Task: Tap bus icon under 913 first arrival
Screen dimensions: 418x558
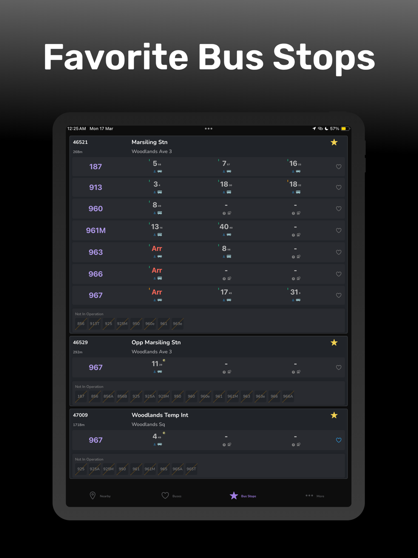Action: pyautogui.click(x=160, y=192)
